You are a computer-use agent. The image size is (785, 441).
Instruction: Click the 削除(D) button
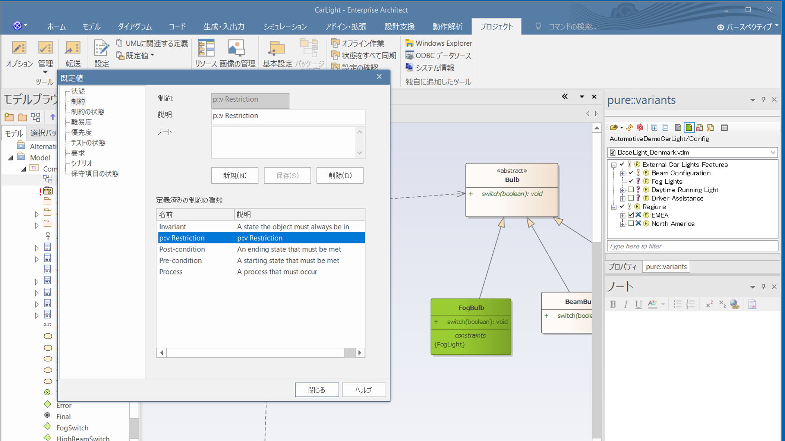click(340, 176)
